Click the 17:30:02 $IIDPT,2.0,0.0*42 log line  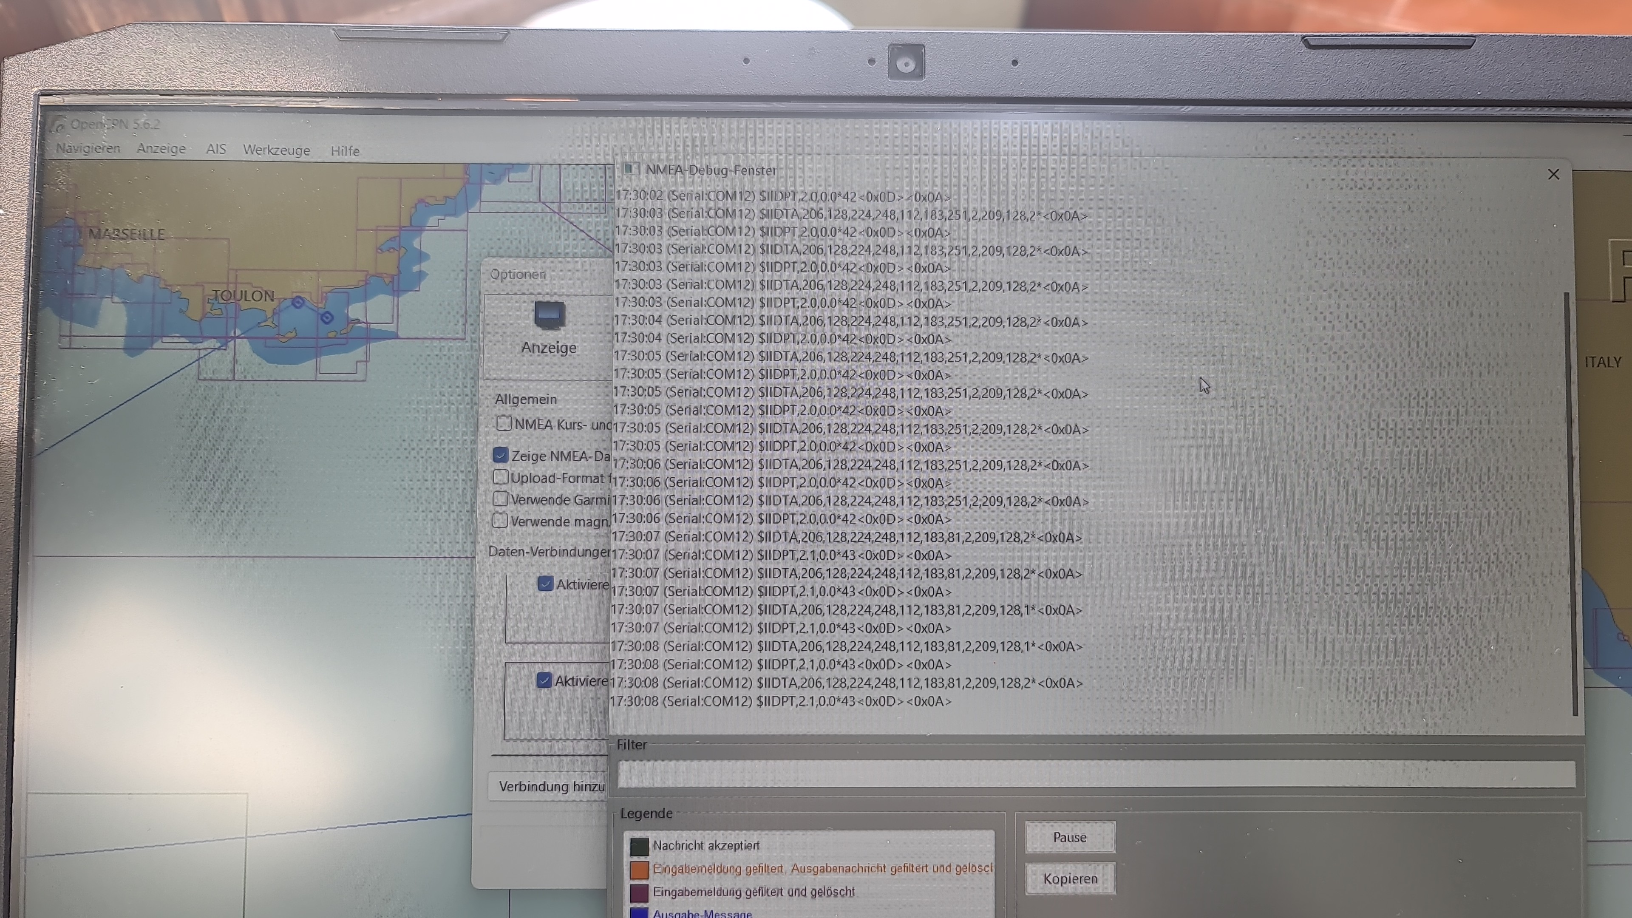pyautogui.click(x=783, y=196)
